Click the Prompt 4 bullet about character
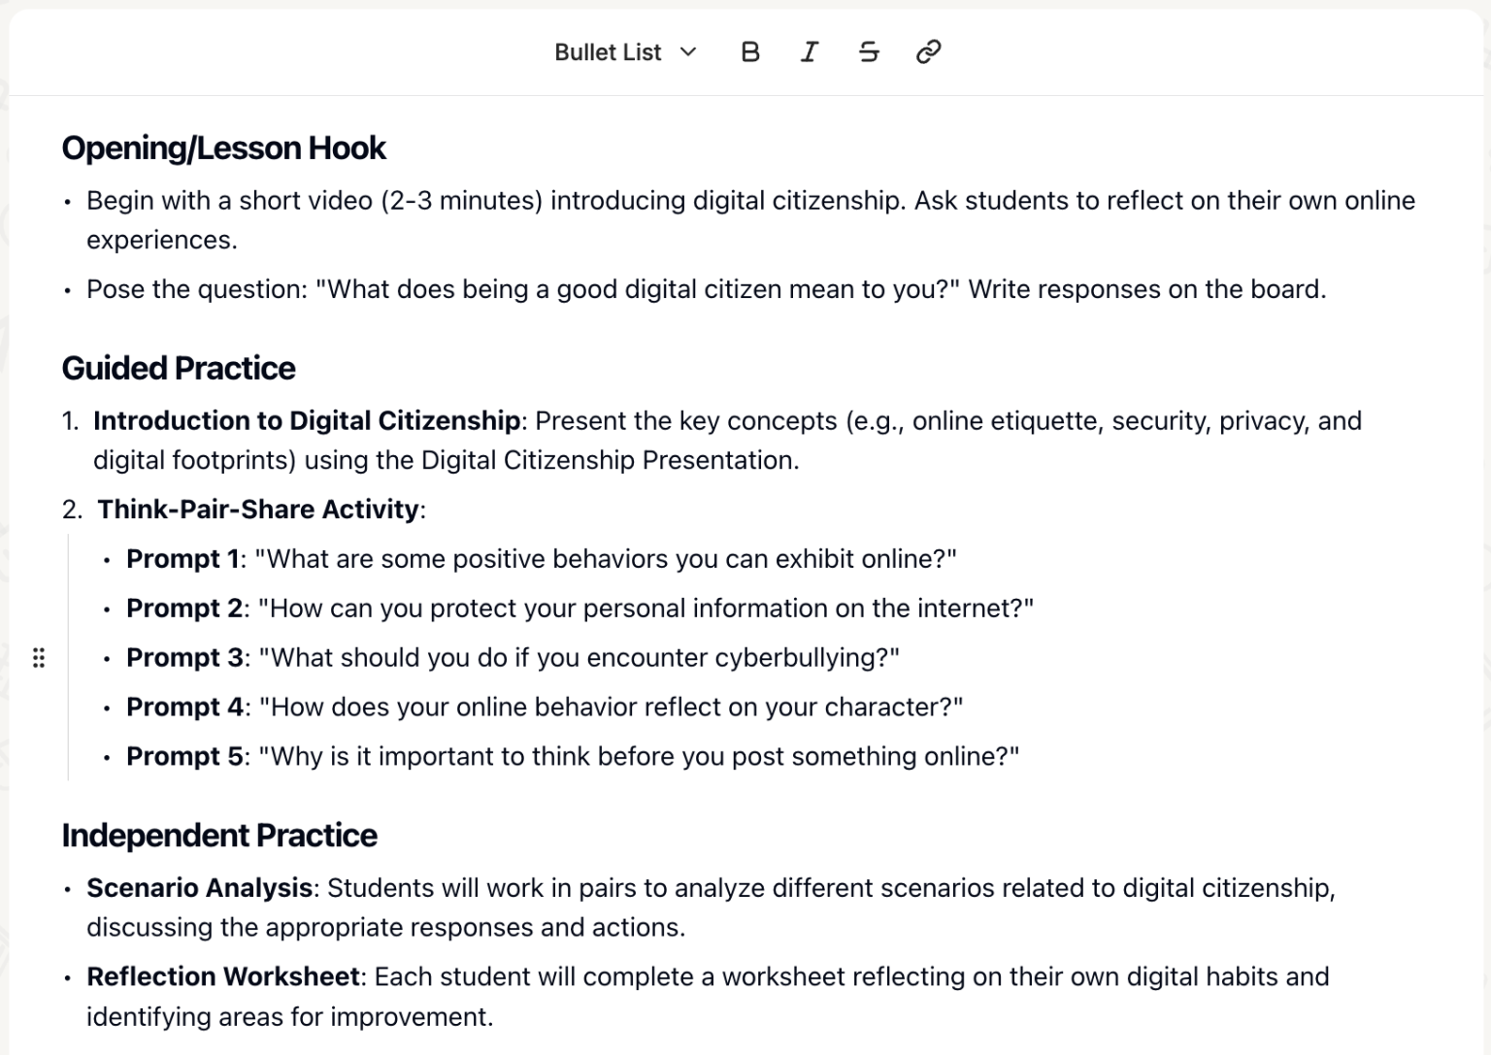Screen dimensions: 1491x1055 pos(544,708)
